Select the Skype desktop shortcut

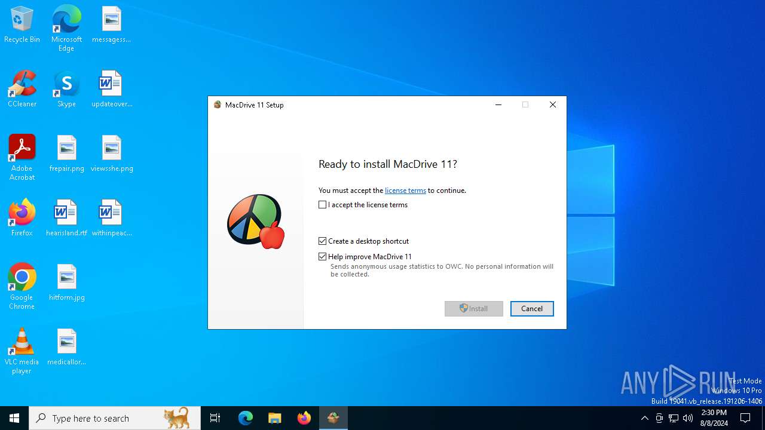pyautogui.click(x=66, y=90)
